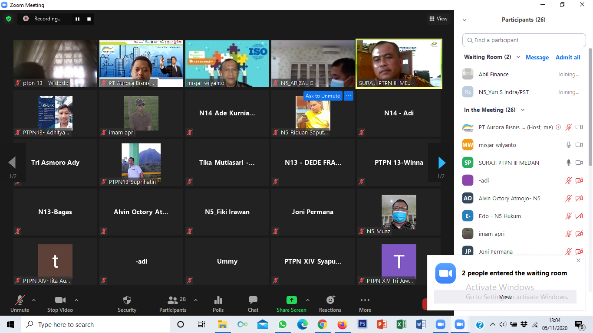Image resolution: width=593 pixels, height=333 pixels.
Task: Toggle camera icon for PT Aurora Bisnis host
Action: (x=579, y=127)
